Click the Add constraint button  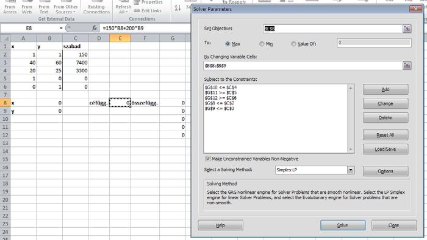coord(386,89)
